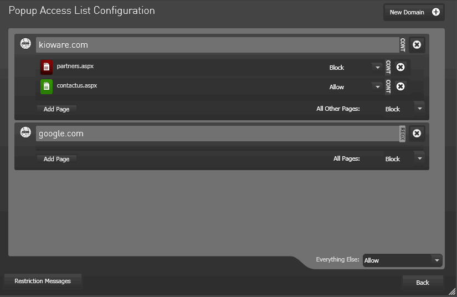Toggle CONT match mode for kioware.com
This screenshot has height=297, width=457.
403,45
